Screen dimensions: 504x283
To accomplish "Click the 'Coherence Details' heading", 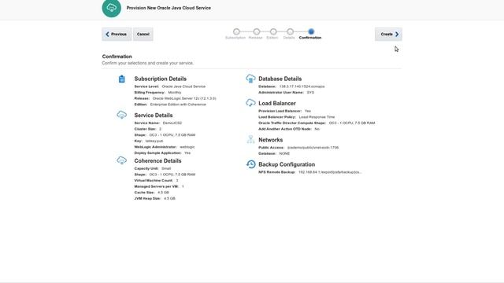I will click(x=157, y=160).
